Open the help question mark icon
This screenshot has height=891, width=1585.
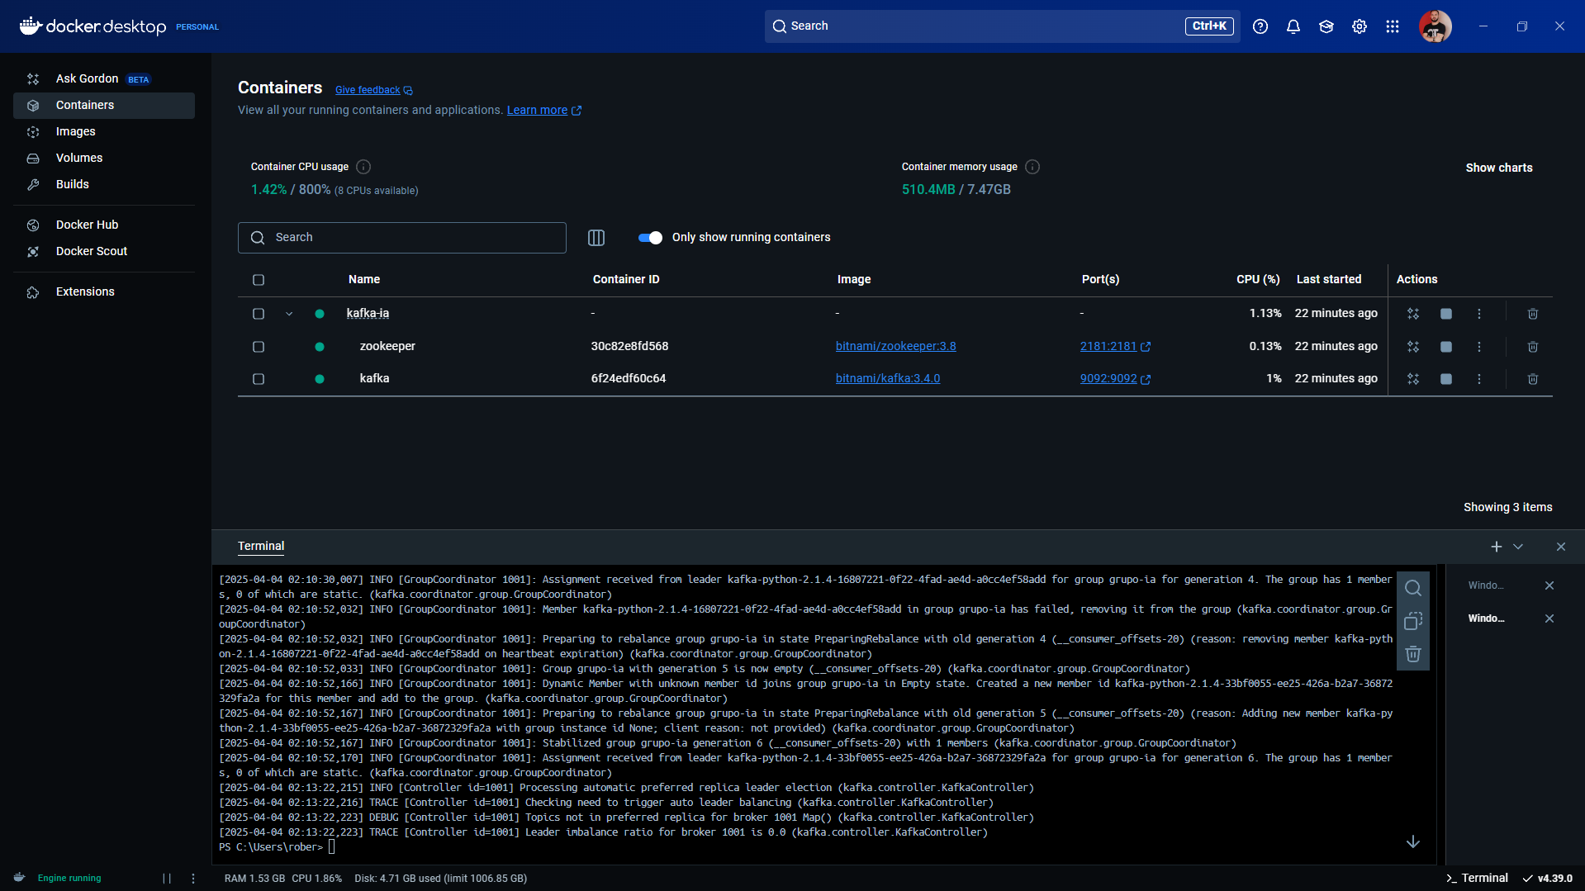pos(1260,26)
